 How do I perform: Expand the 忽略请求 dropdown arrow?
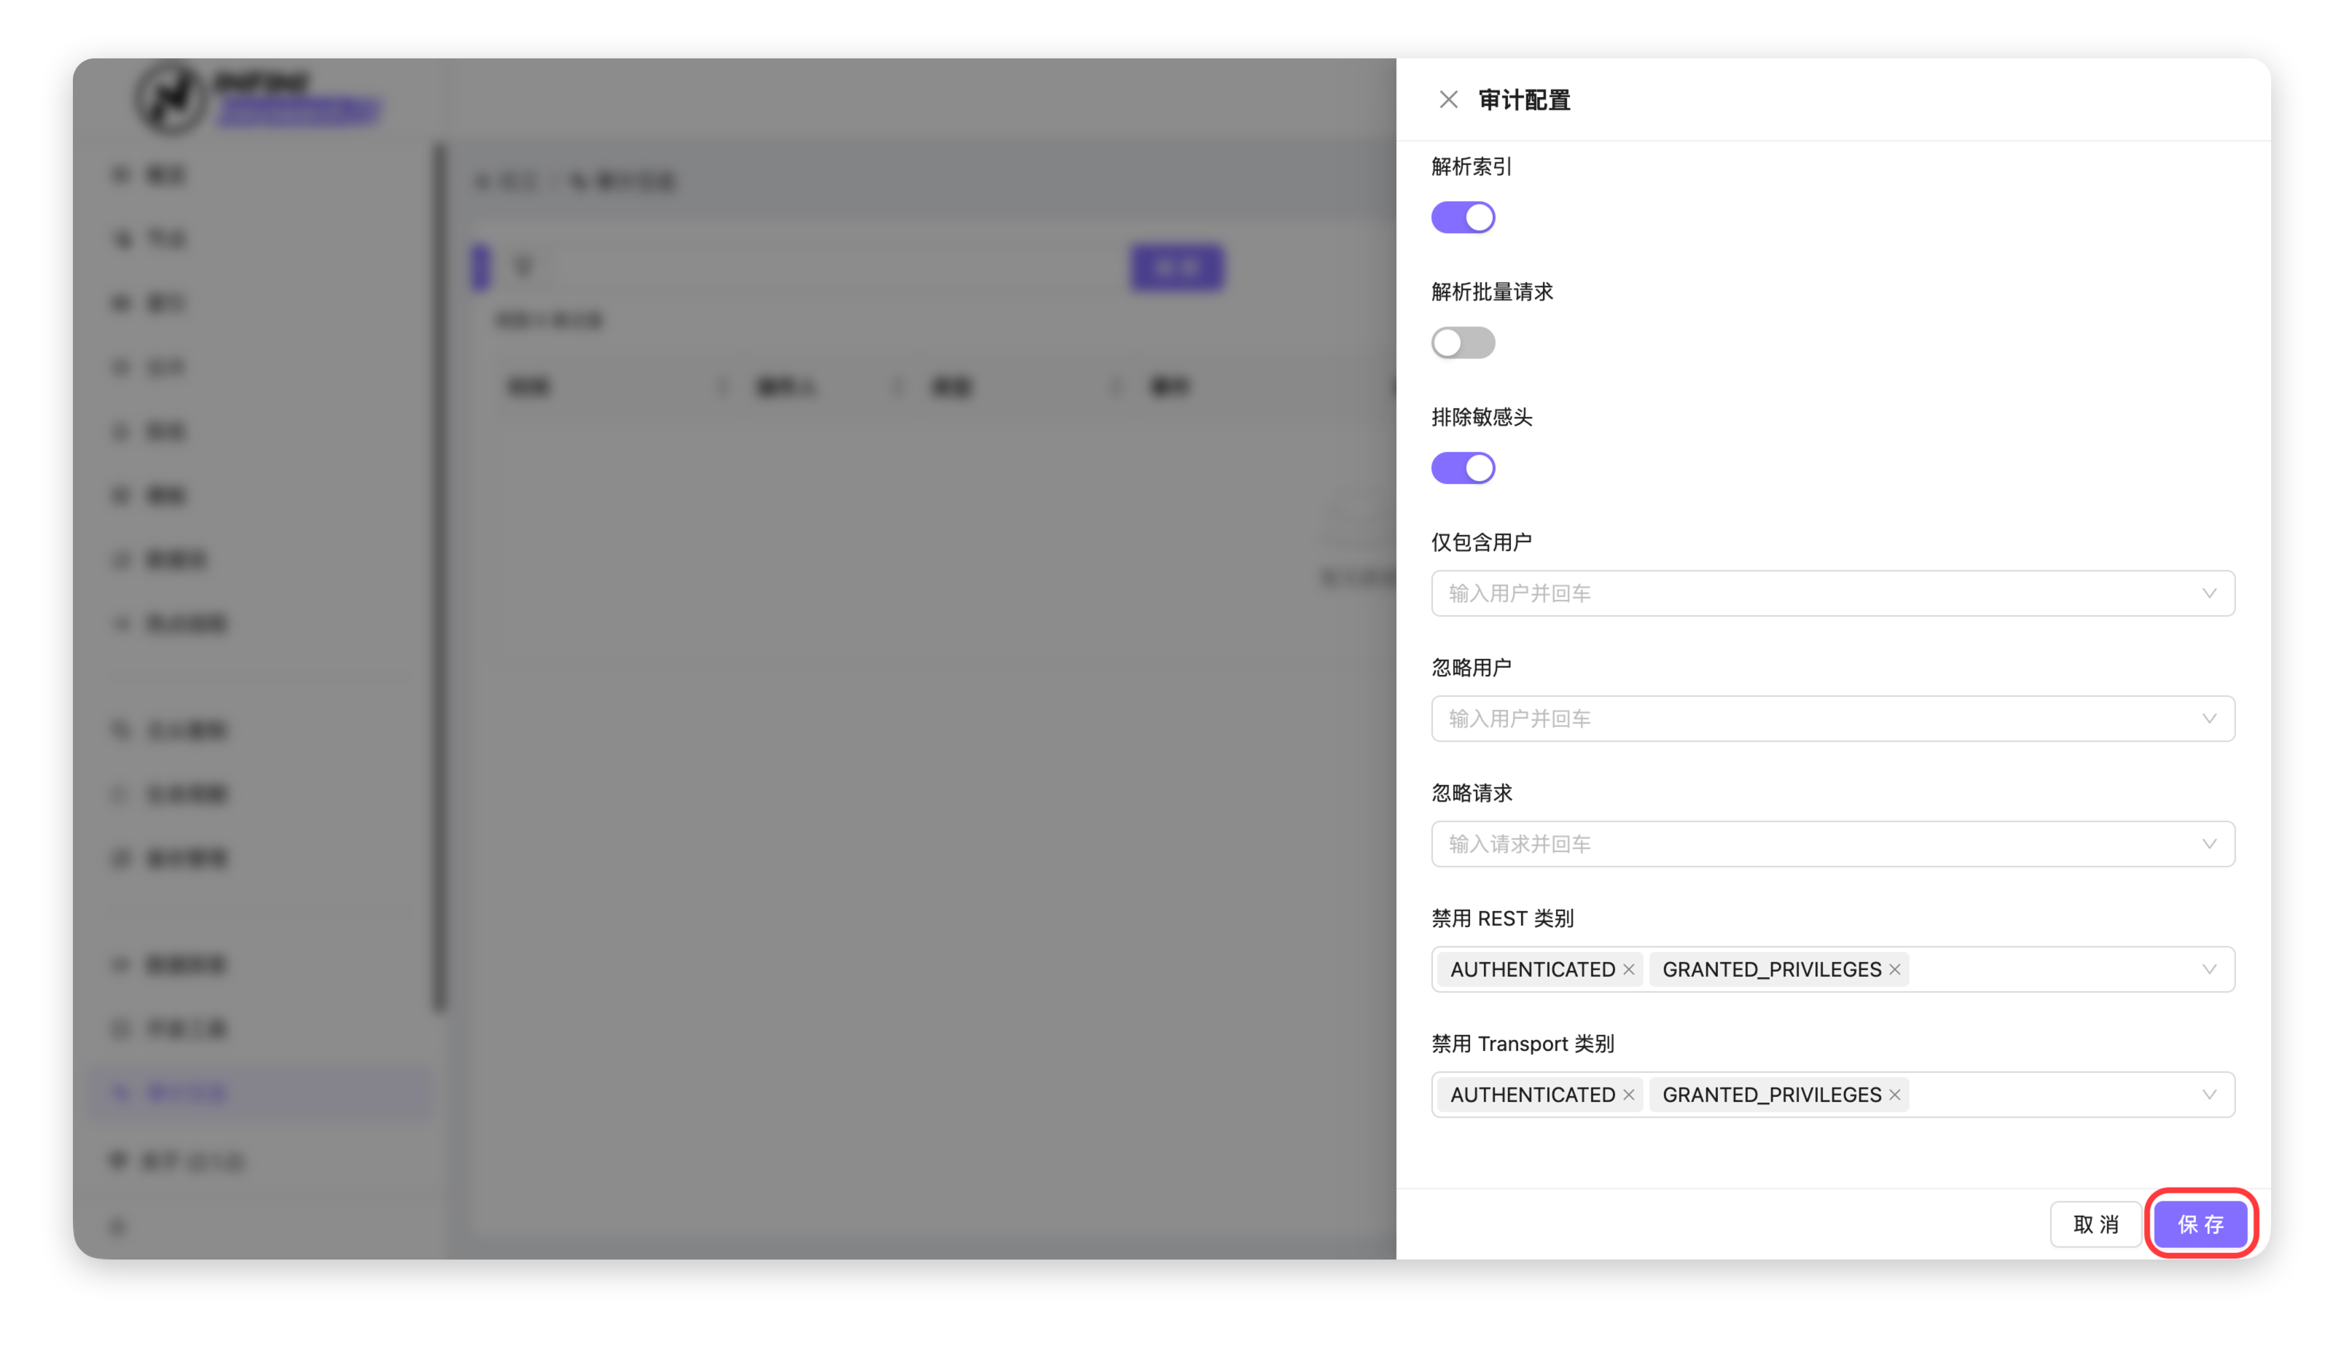point(2209,844)
